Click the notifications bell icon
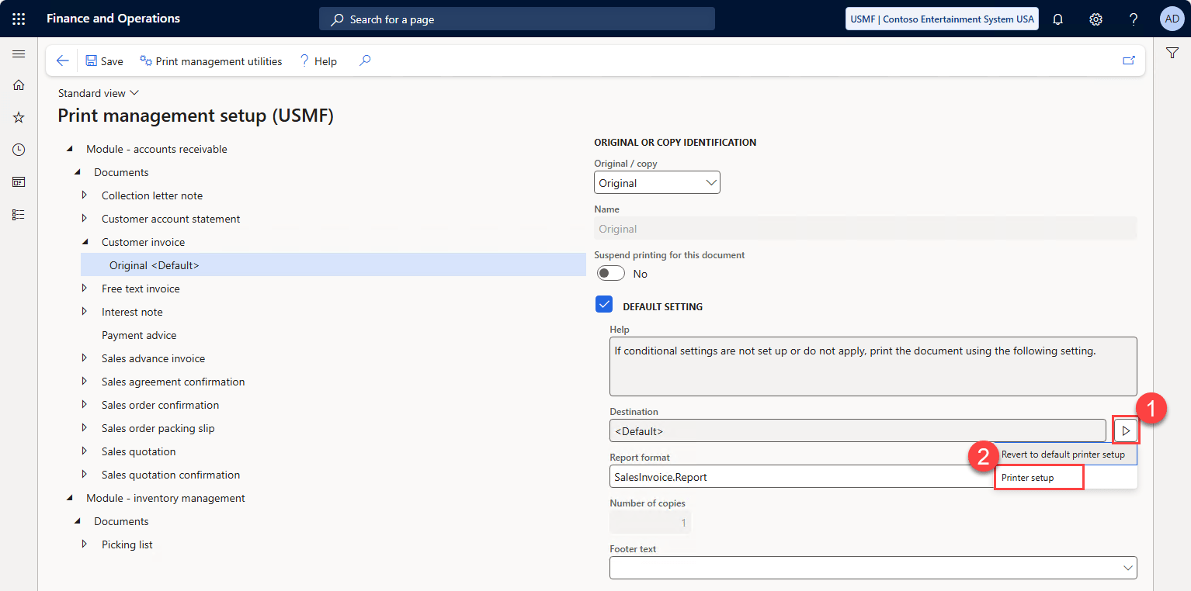The width and height of the screenshot is (1191, 591). point(1057,19)
